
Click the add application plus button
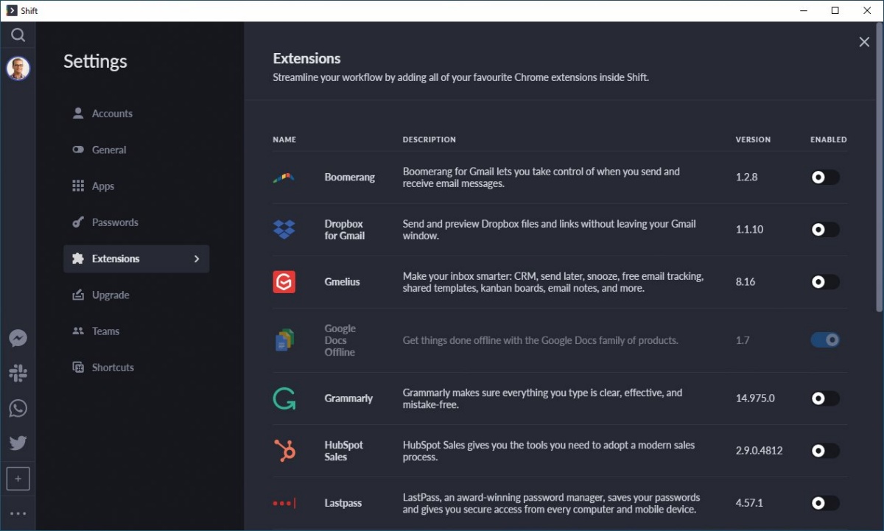click(18, 478)
